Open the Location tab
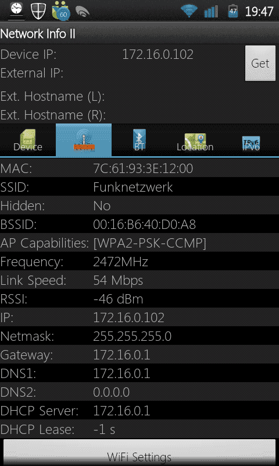The height and width of the screenshot is (466, 279). pos(195,140)
